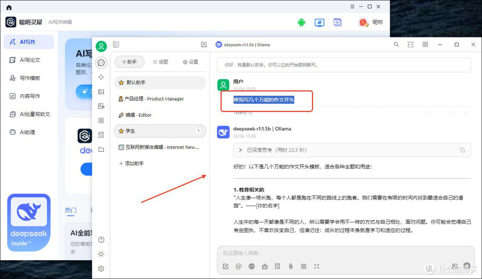This screenshot has height=279, width=482.
Task: Open AI助理 in the 聪明灵犀 sidebar
Action: coord(29,132)
